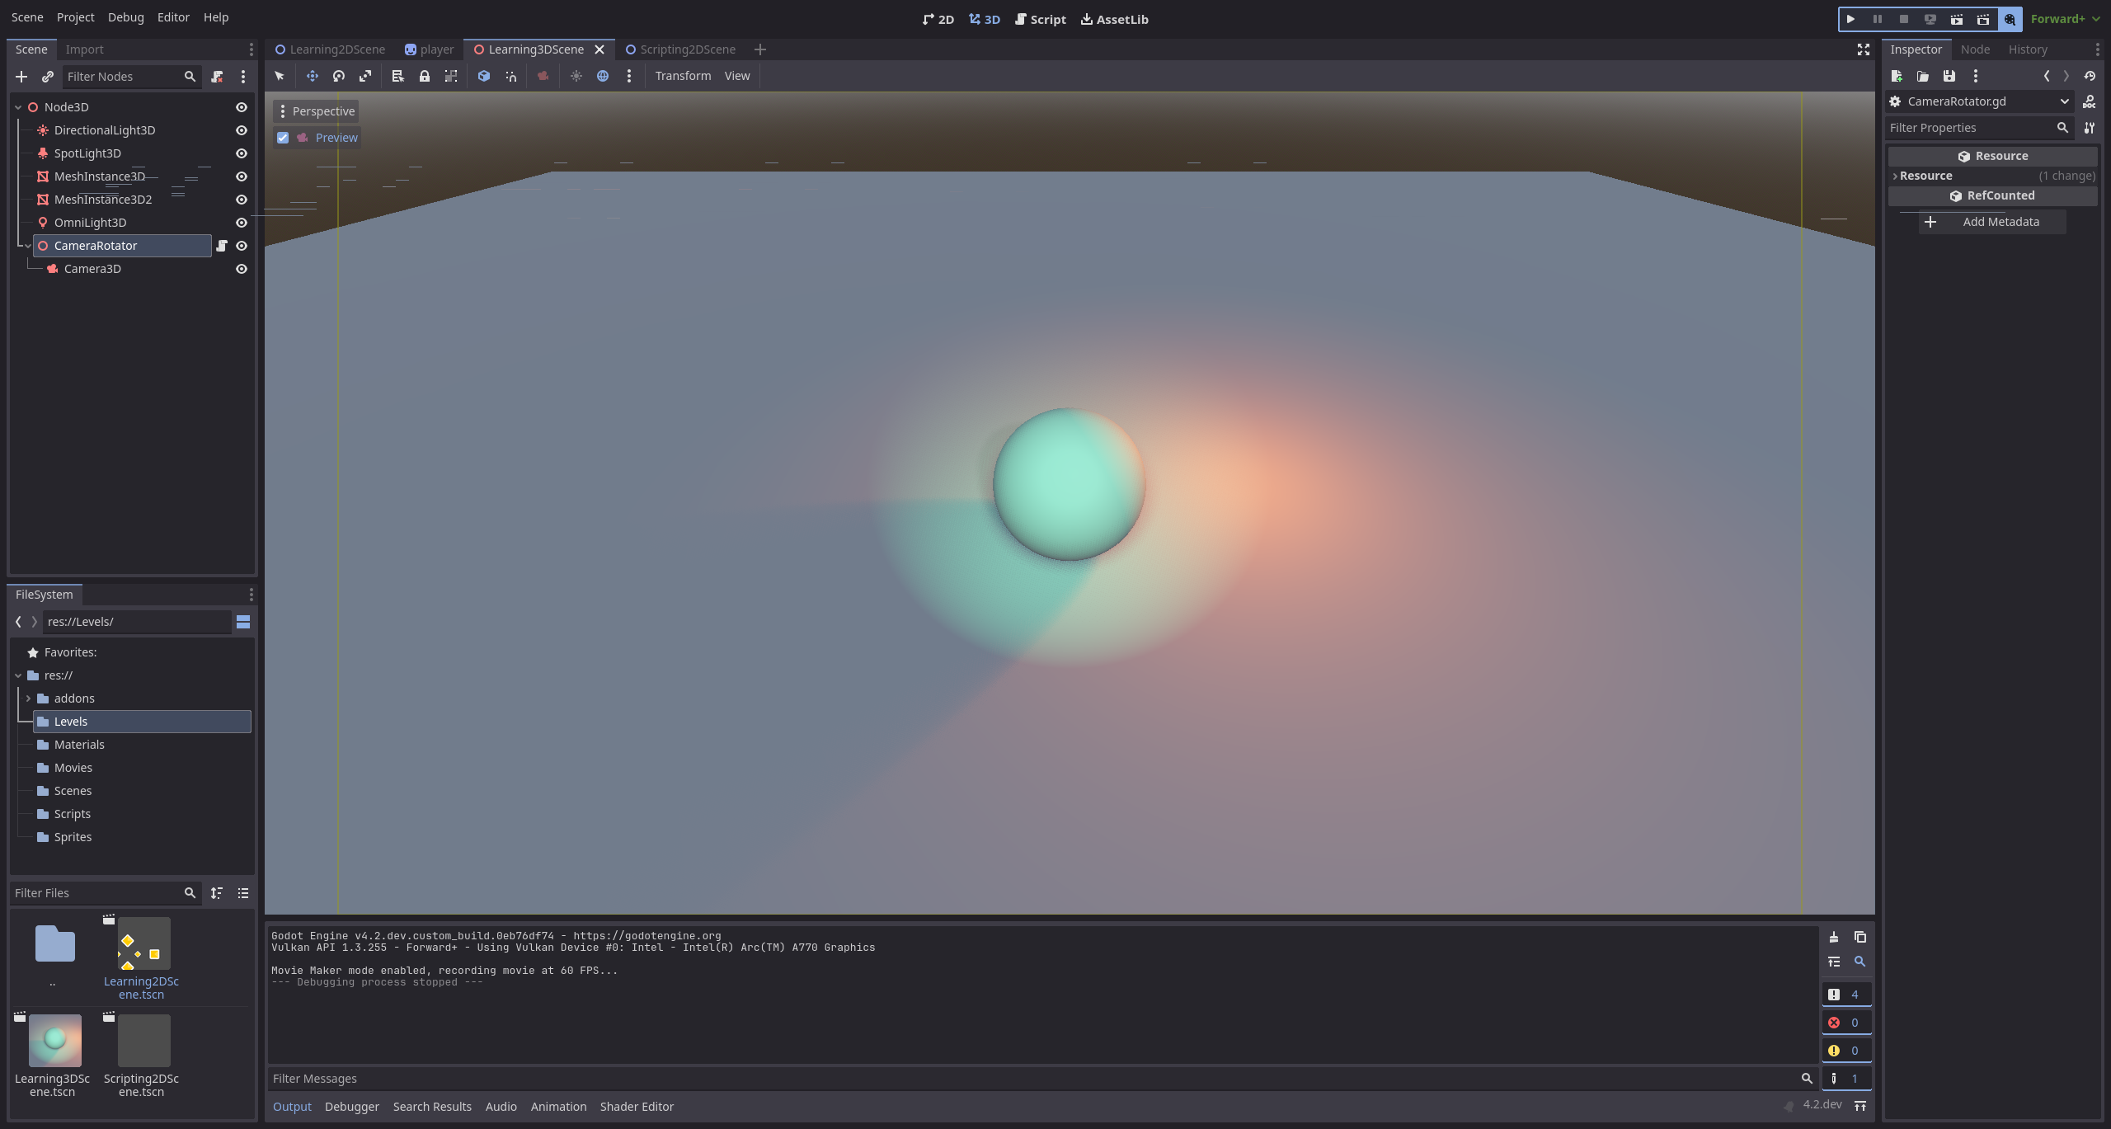
Task: Hide the DirectionalLight3D node
Action: tap(241, 129)
